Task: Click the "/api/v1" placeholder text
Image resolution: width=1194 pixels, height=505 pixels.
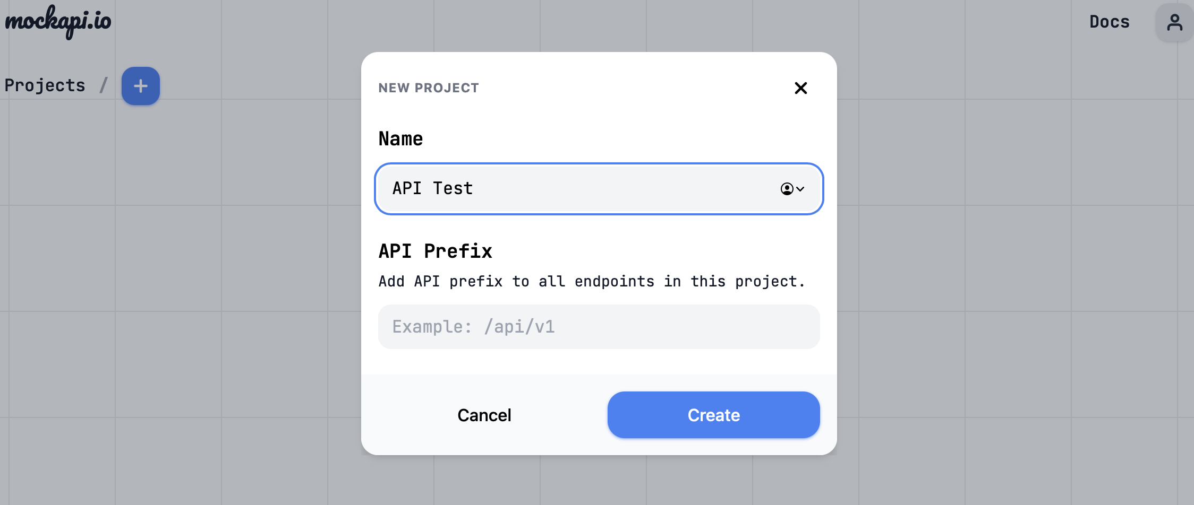Action: pos(519,327)
